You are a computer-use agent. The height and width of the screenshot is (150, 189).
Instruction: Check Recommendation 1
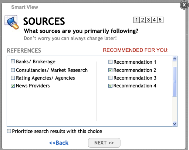tap(110, 62)
